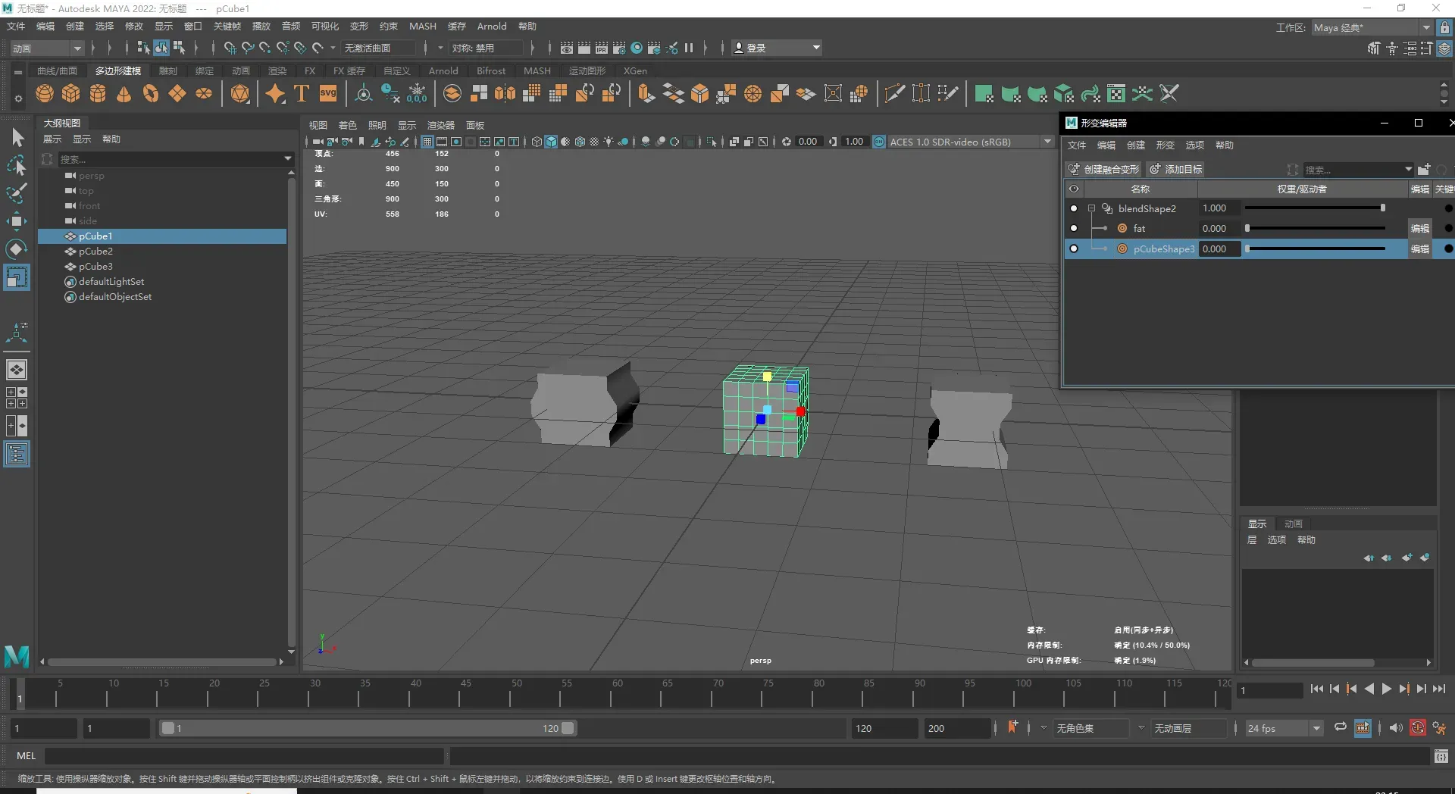Toggle visibility of the pCubeShape3 target
Image resolution: width=1455 pixels, height=794 pixels.
pyautogui.click(x=1074, y=249)
